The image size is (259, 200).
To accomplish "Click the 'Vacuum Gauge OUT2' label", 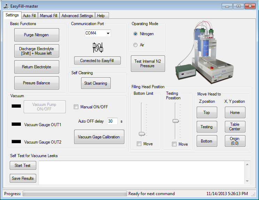I will tap(43, 142).
